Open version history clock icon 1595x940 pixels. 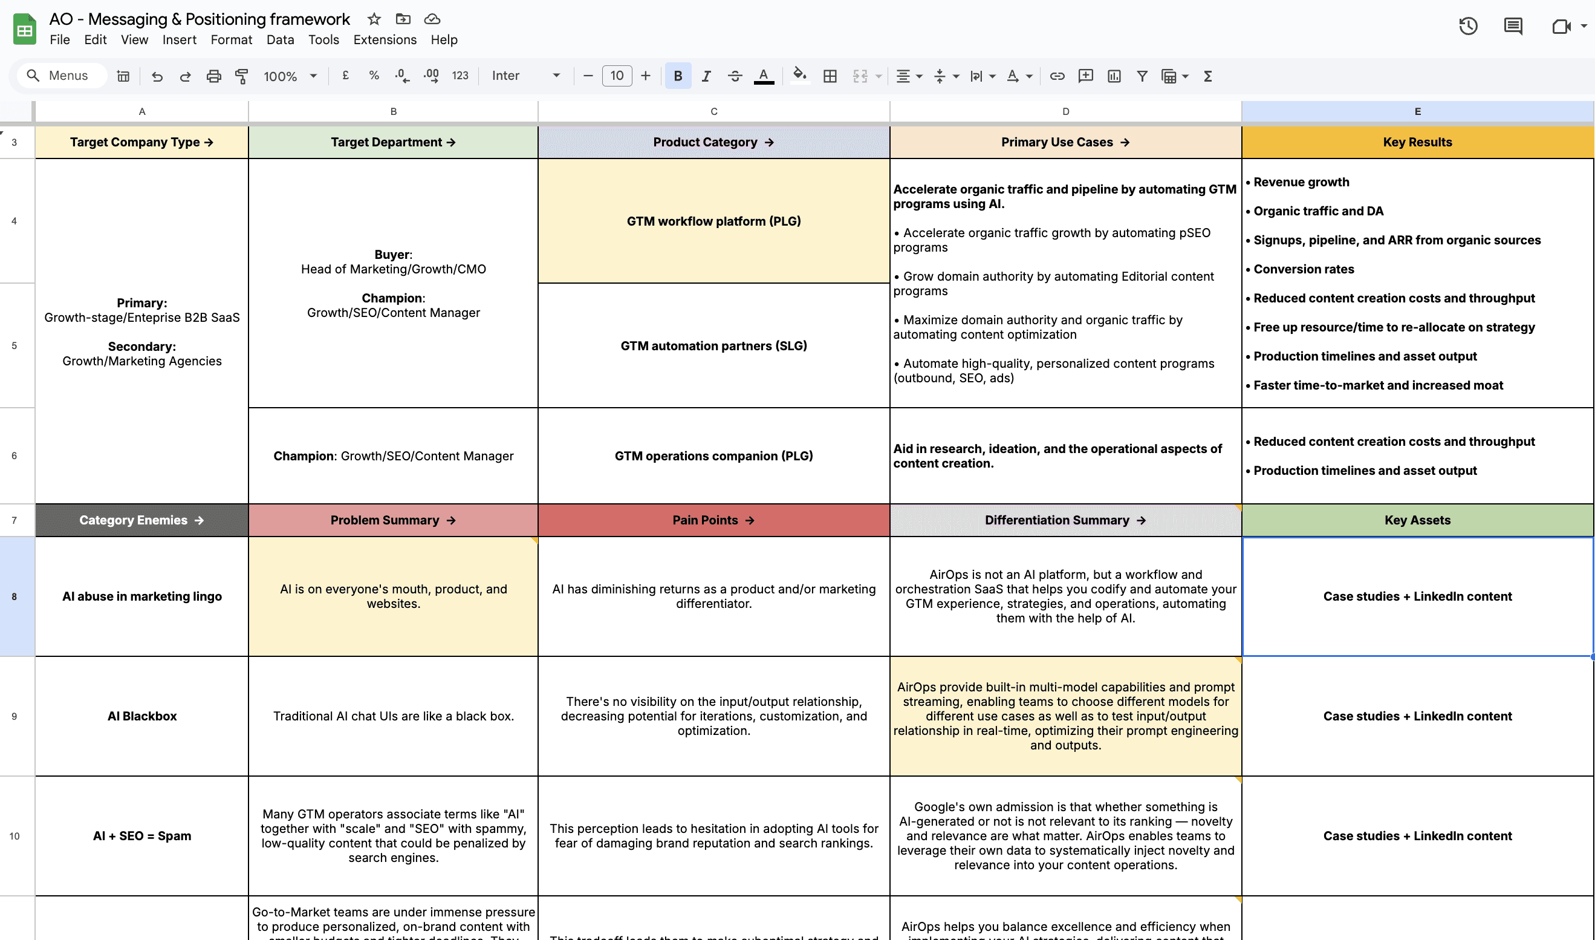coord(1468,27)
